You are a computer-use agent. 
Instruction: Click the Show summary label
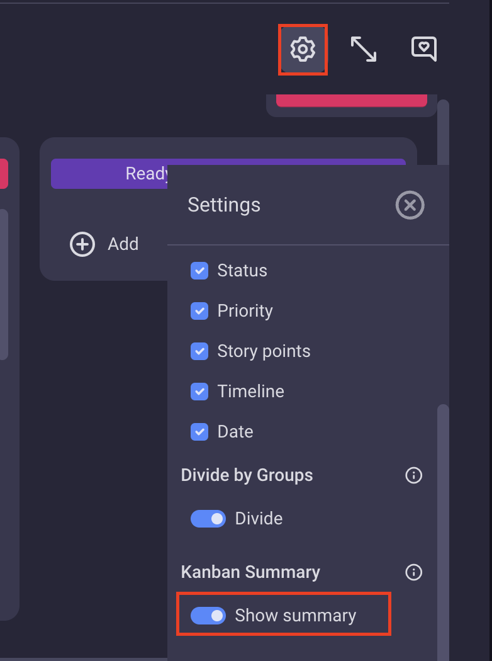coord(295,616)
